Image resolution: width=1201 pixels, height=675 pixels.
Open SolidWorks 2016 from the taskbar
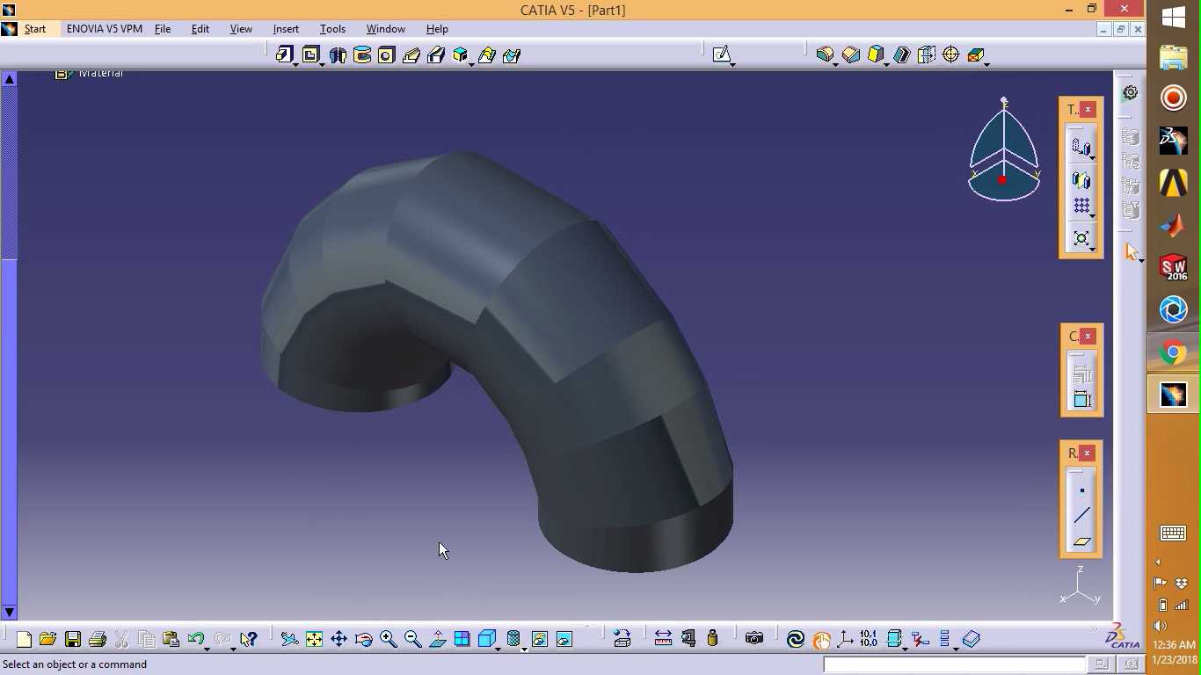(x=1173, y=268)
